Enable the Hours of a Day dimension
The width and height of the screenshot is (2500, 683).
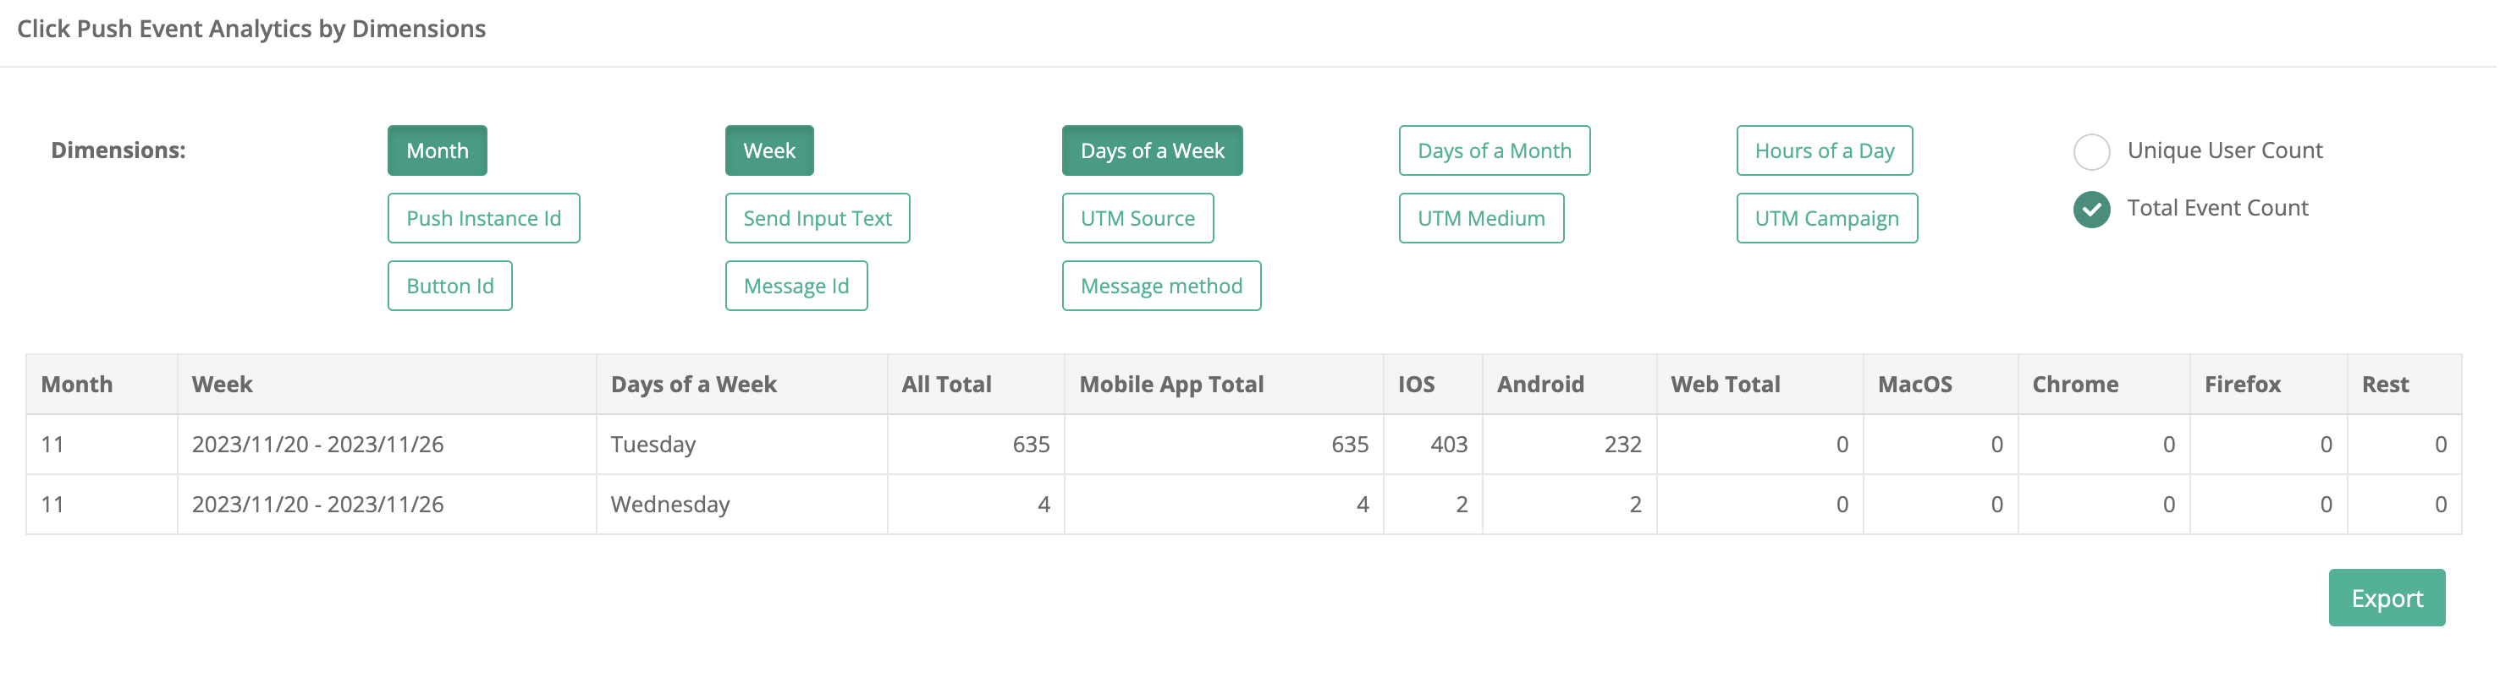(1824, 151)
